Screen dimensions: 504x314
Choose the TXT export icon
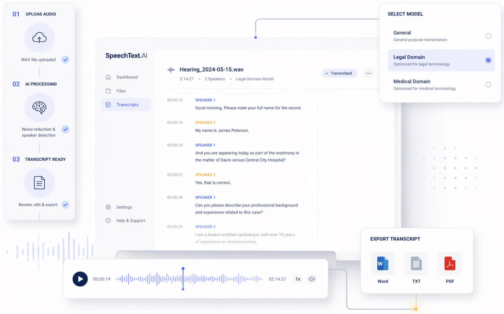(416, 264)
